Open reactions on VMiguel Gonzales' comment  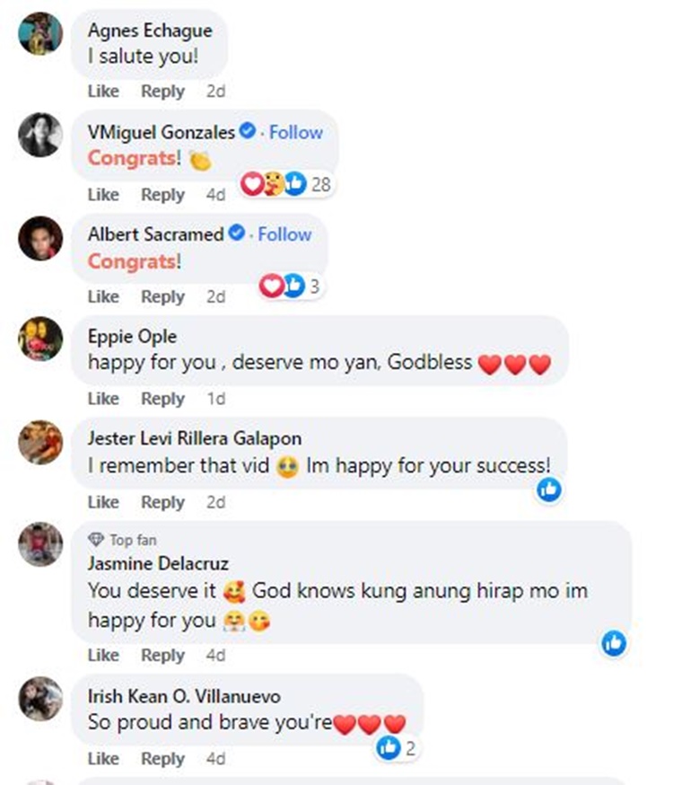pos(286,185)
